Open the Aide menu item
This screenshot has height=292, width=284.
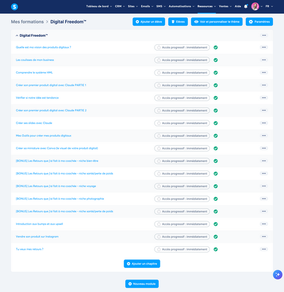[238, 6]
